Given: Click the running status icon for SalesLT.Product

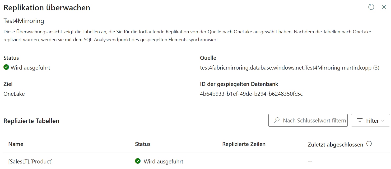Looking at the screenshot, I should click(138, 161).
